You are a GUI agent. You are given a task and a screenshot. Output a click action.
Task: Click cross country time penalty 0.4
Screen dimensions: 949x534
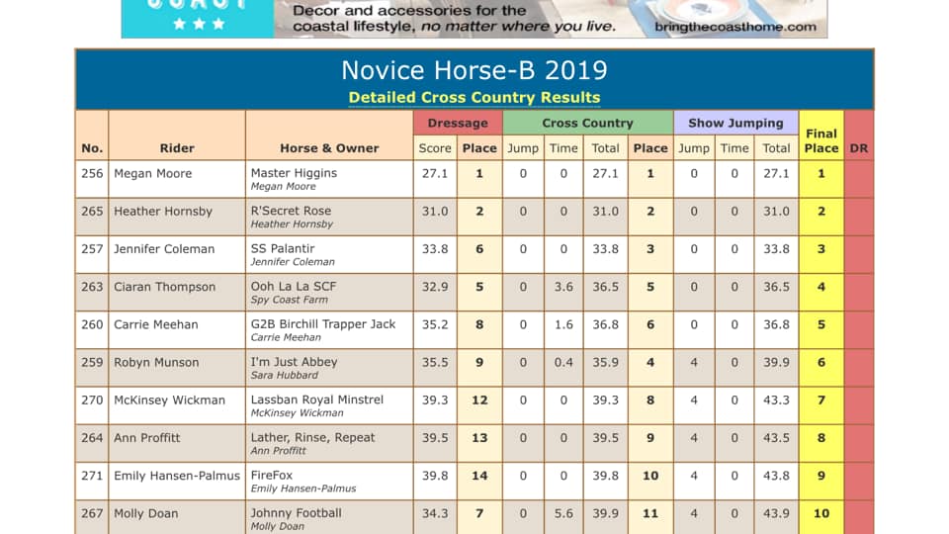pos(563,362)
